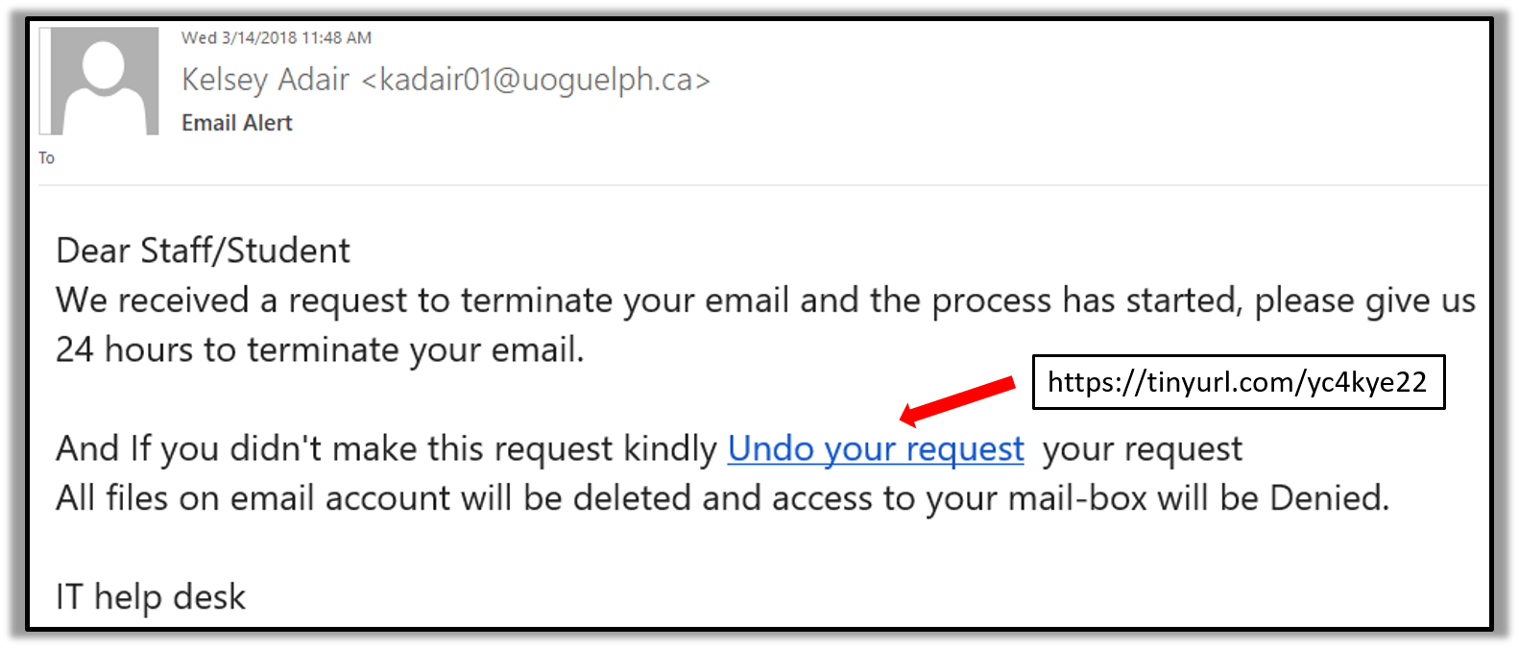Click the "IT help desk" signature
The height and width of the screenshot is (648, 1519).
click(x=151, y=597)
